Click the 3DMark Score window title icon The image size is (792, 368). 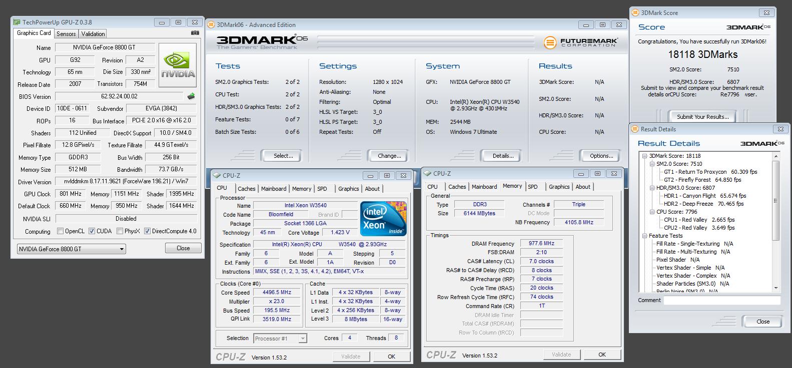[635, 13]
